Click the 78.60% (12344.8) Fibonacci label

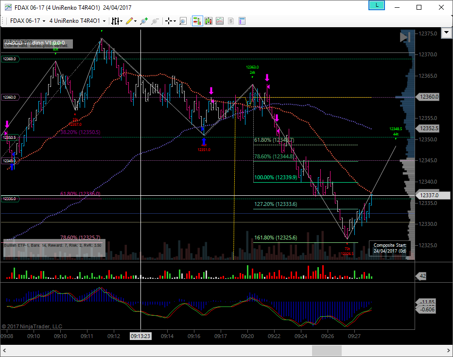[x=274, y=157]
